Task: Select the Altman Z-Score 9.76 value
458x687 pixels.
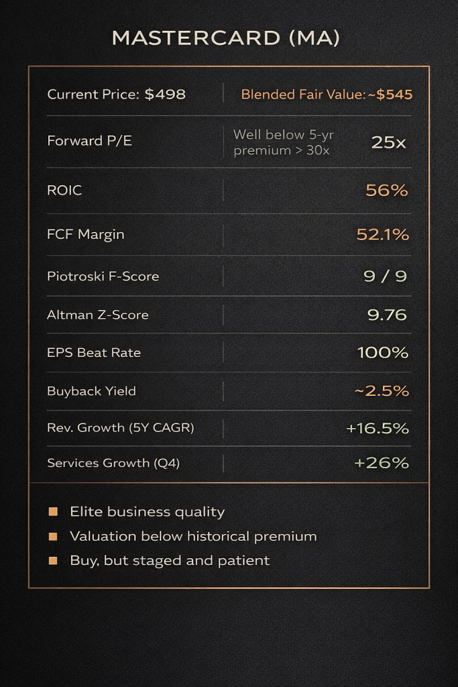Action: click(x=387, y=315)
